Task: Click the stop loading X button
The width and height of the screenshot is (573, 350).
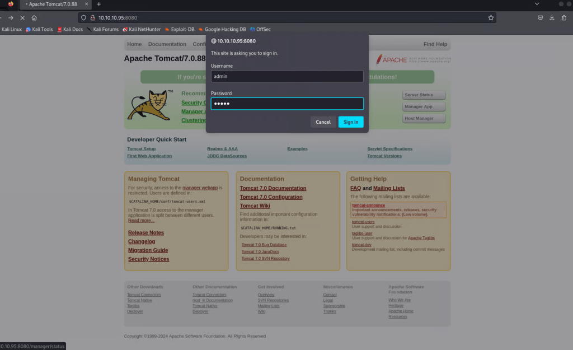Action: coord(22,18)
